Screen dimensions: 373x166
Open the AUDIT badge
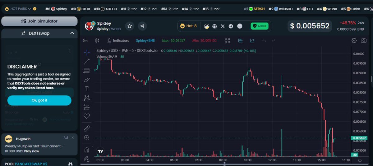[x=259, y=26]
